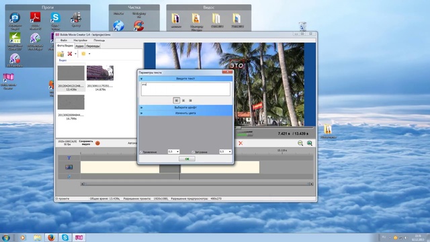Click the Сохранить видео button label

tap(86, 143)
